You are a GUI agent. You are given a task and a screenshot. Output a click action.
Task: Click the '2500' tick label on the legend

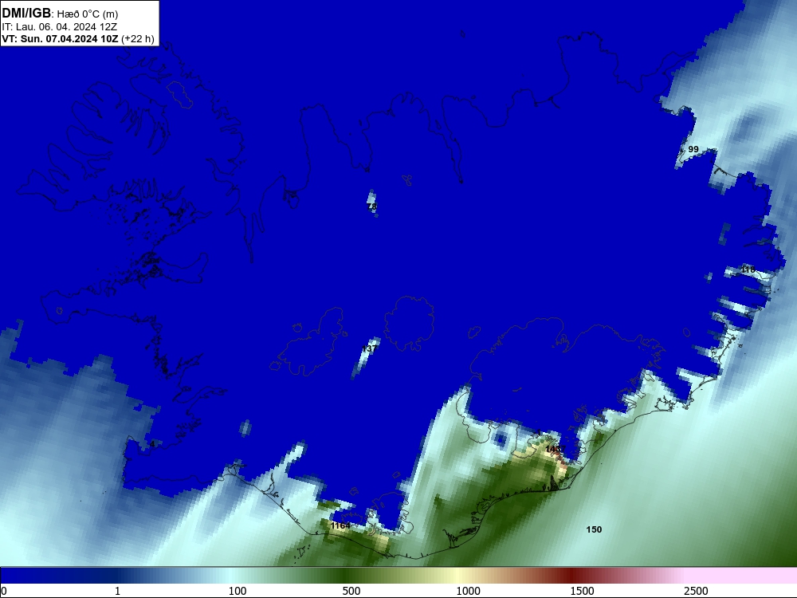pyautogui.click(x=696, y=591)
